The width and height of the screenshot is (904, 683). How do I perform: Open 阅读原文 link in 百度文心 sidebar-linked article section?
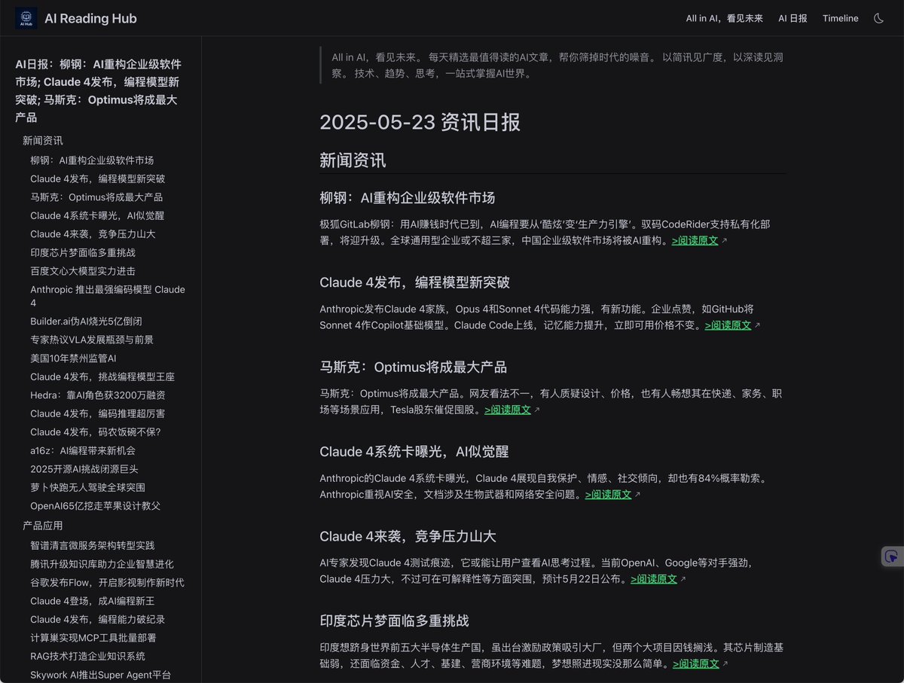(x=83, y=270)
